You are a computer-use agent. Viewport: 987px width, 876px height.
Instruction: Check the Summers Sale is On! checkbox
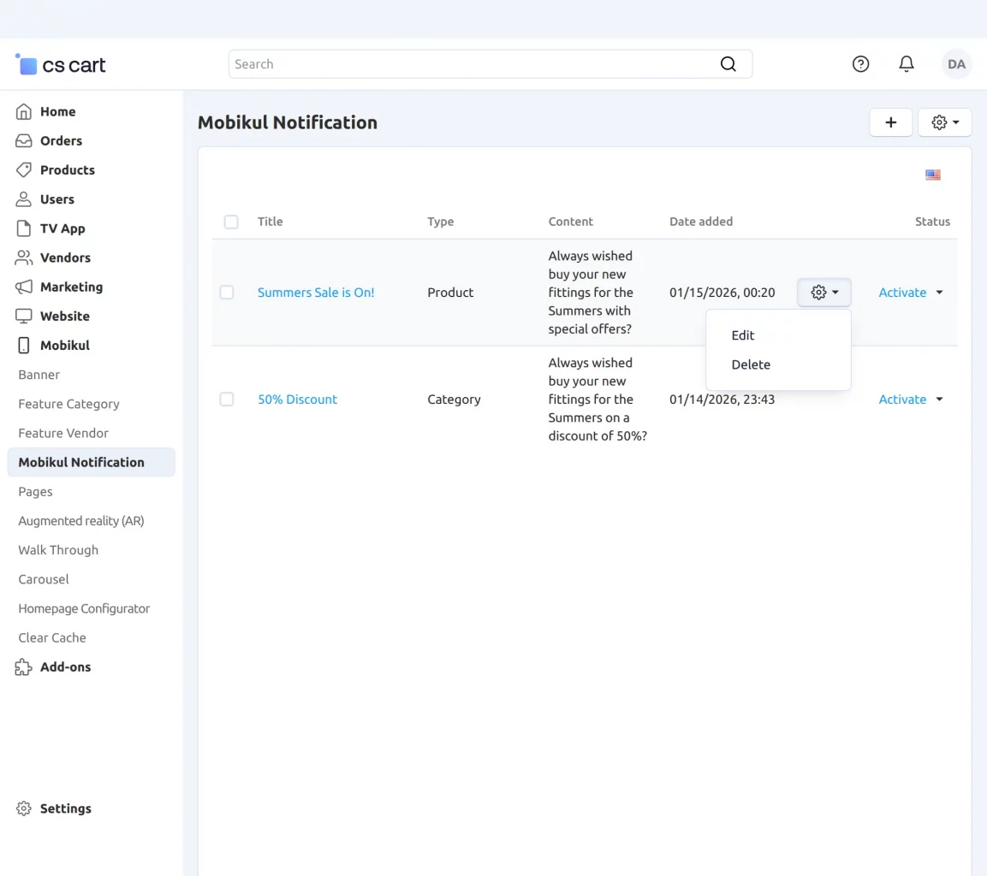(x=227, y=293)
